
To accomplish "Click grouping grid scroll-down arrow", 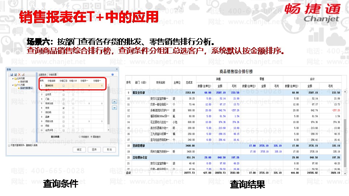I will [x=108, y=130].
